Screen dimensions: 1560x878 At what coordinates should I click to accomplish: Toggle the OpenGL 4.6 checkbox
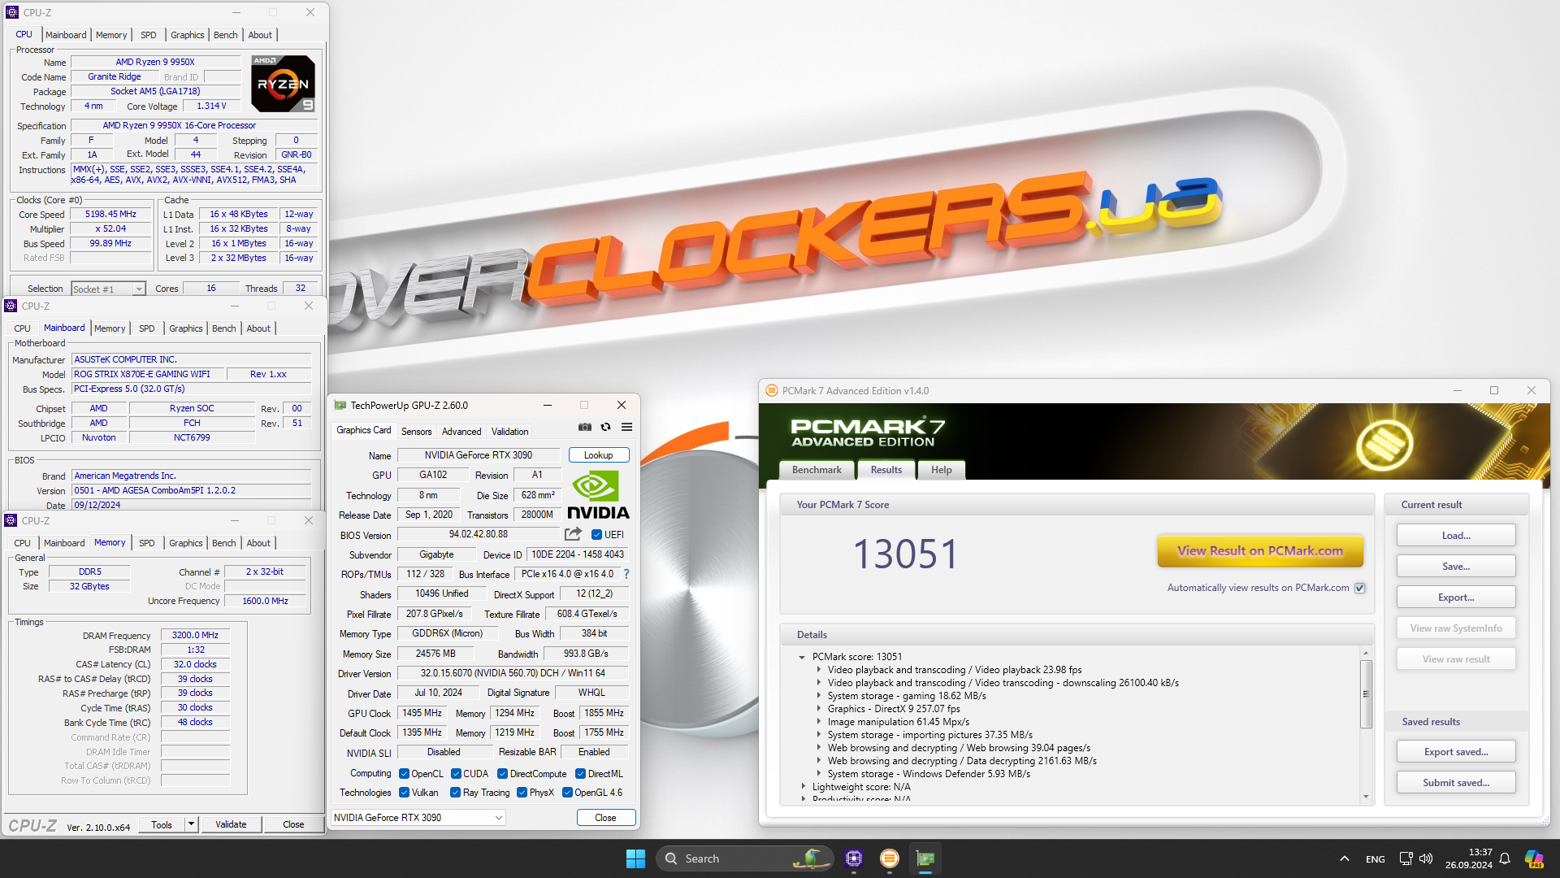point(567,793)
